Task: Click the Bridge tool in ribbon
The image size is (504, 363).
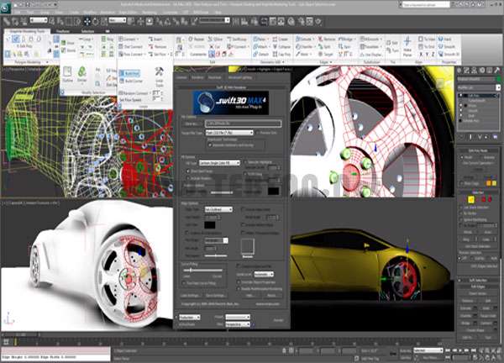Action: point(346,39)
